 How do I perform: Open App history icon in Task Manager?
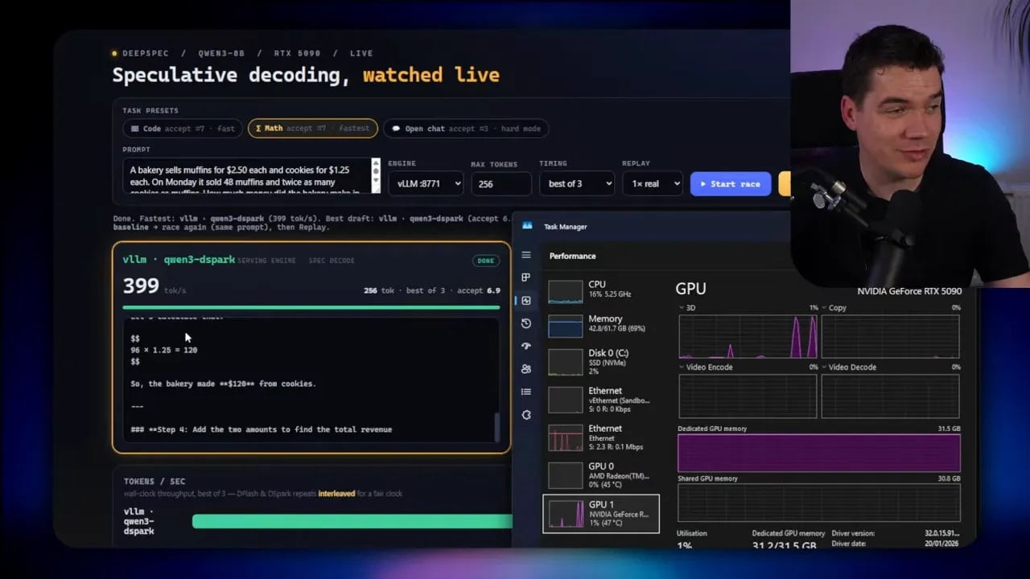click(x=526, y=323)
